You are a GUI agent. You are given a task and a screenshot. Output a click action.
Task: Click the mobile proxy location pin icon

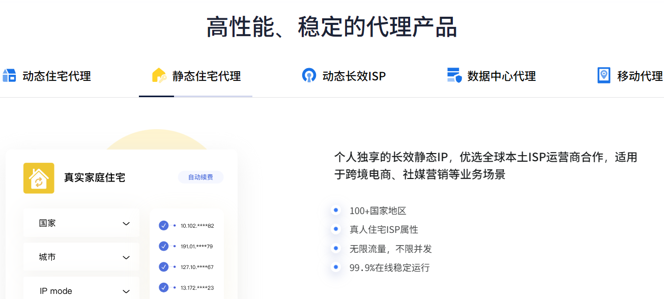click(x=604, y=76)
